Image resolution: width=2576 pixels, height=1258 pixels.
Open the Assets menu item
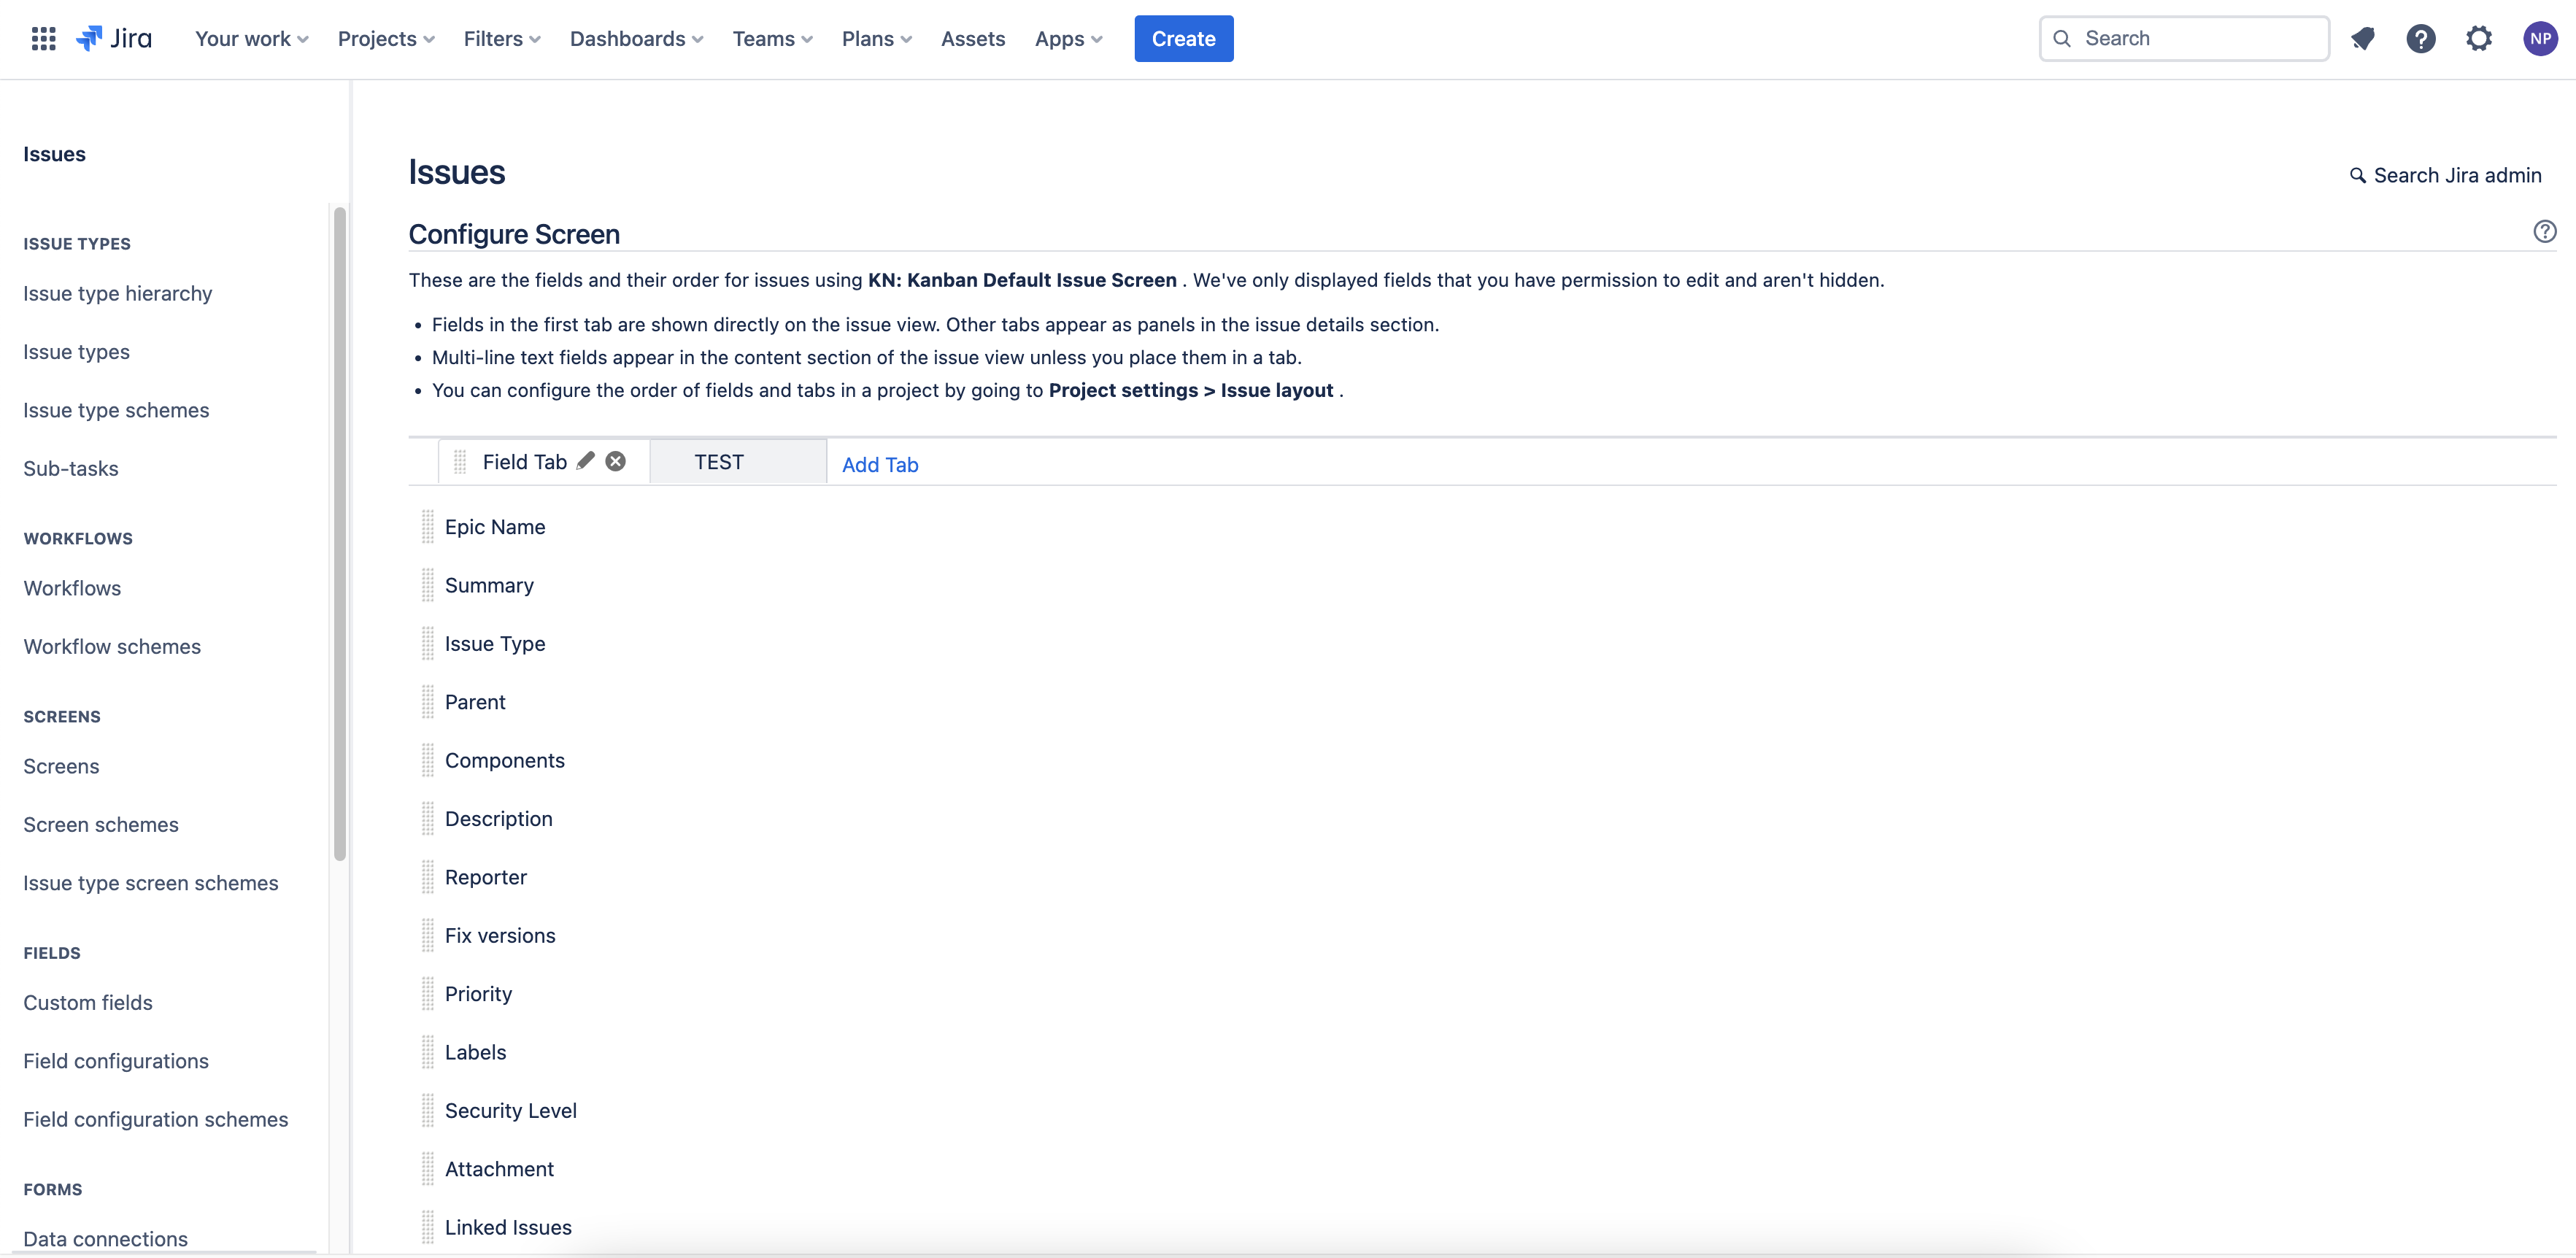click(x=972, y=38)
